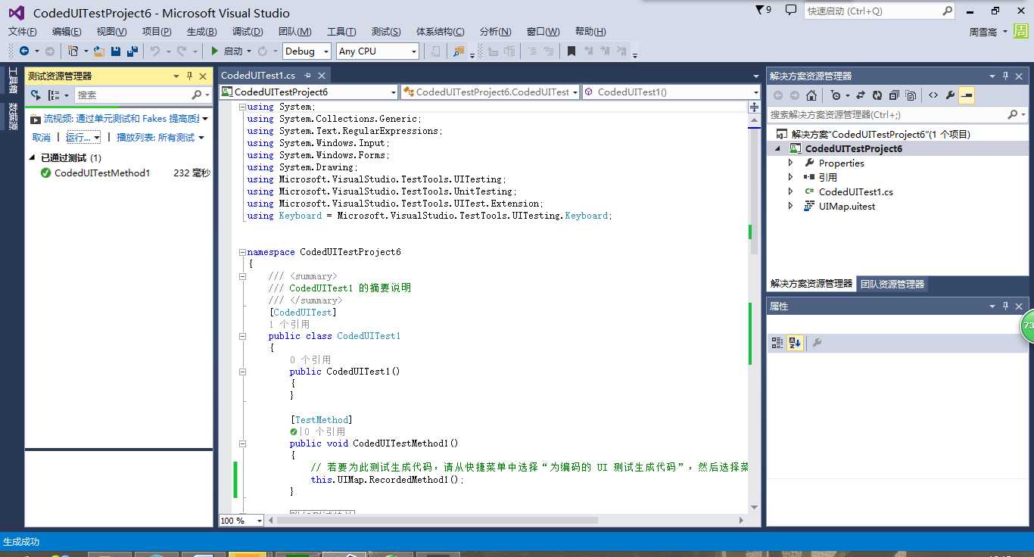This screenshot has height=557, width=1034.
Task: Click the Refresh icon in Solution Explorer
Action: coord(877,95)
